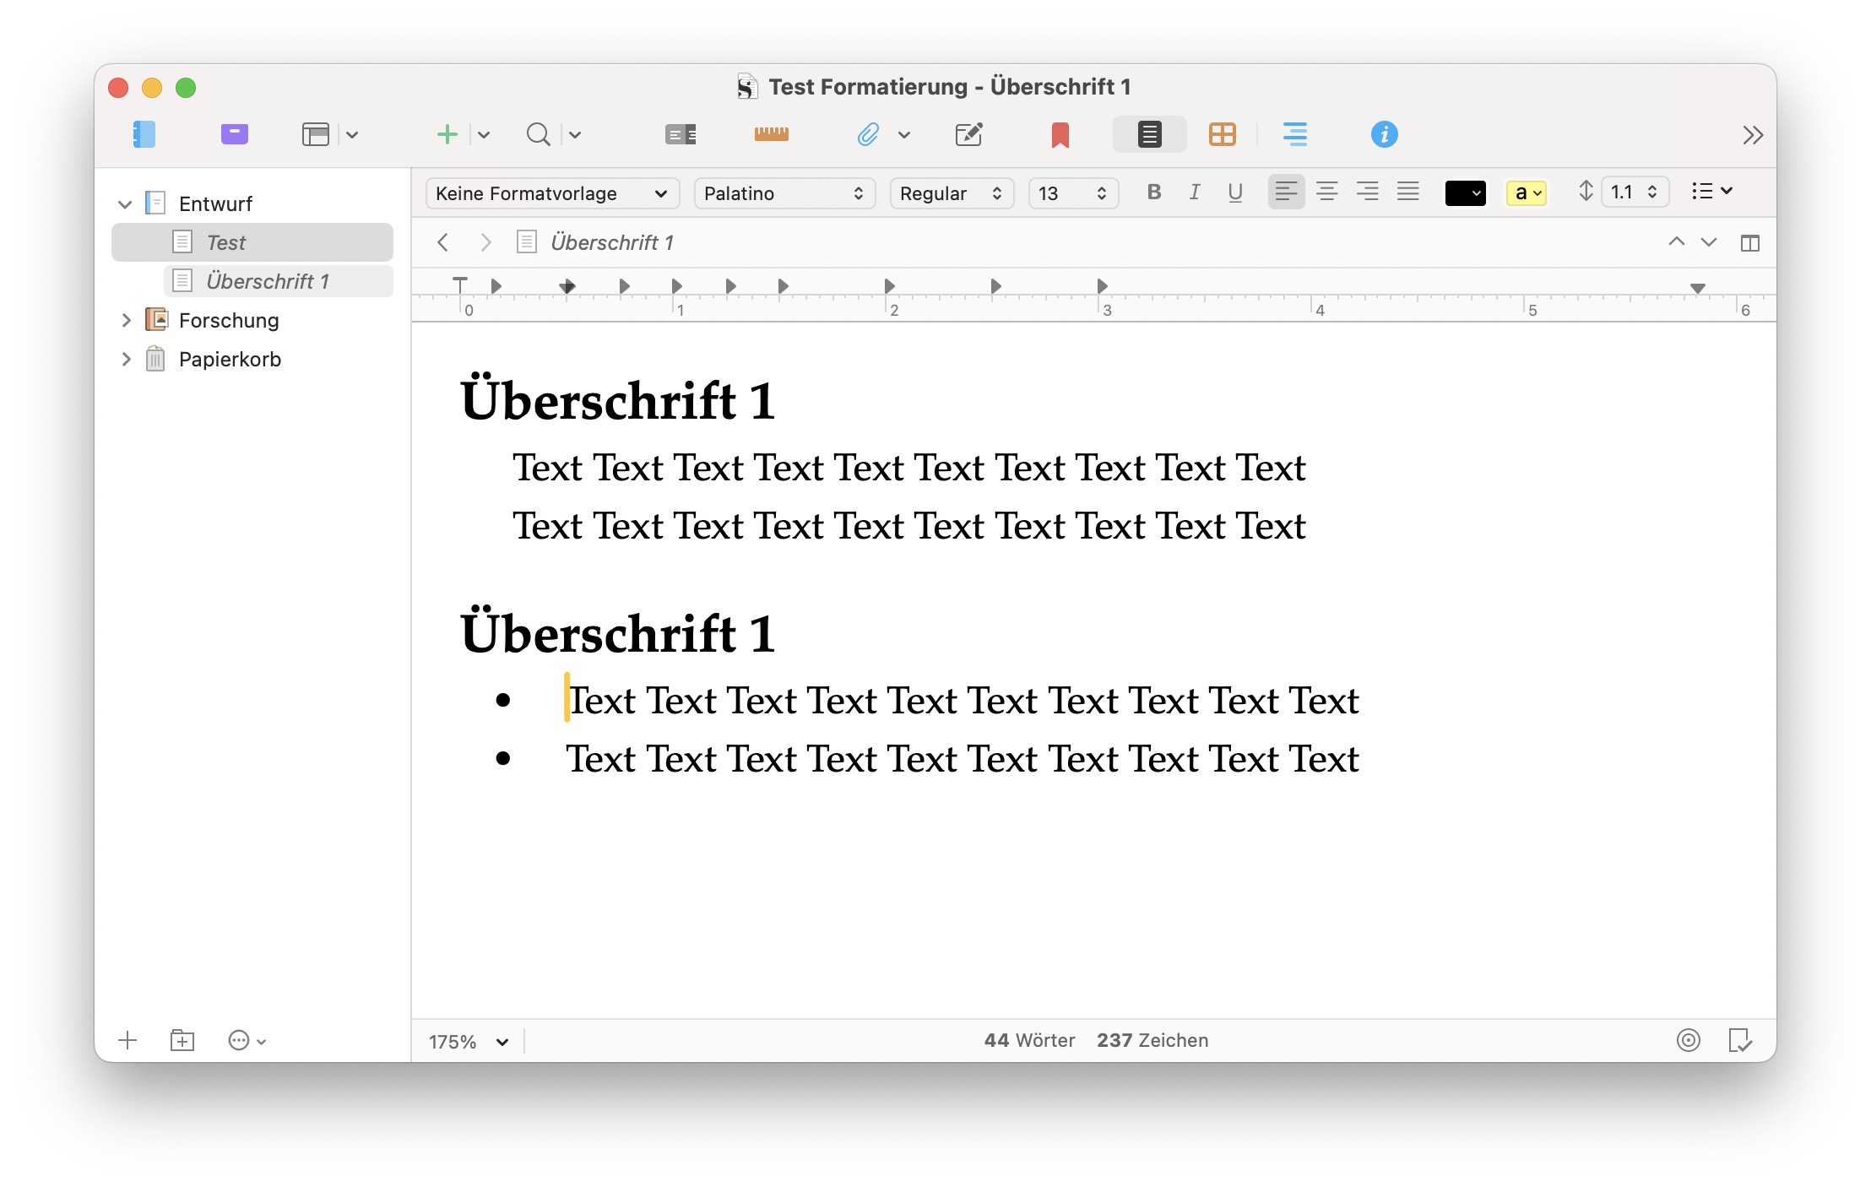Viewport: 1871px width, 1187px height.
Task: Click the Überschrift 1 header title
Action: [612, 243]
